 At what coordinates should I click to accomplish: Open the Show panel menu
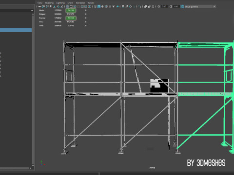[x=70, y=3]
